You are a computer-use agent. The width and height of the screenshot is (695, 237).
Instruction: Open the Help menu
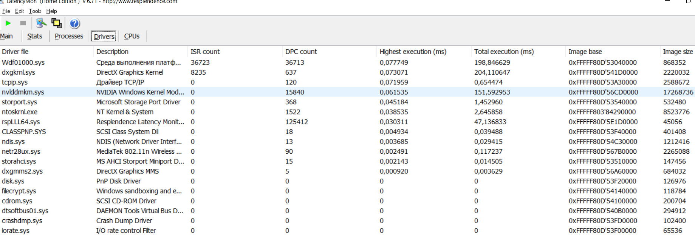(51, 11)
